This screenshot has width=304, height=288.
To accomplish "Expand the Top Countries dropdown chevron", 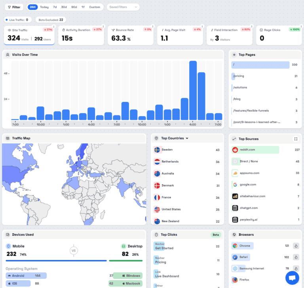I will pos(187,138).
